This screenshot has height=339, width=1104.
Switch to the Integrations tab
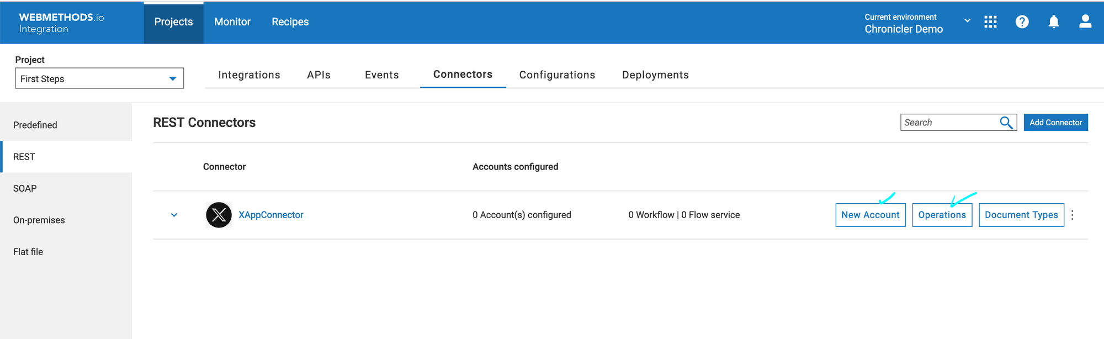[x=249, y=75]
